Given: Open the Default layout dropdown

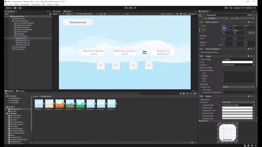Looking at the screenshot, I should [x=251, y=8].
